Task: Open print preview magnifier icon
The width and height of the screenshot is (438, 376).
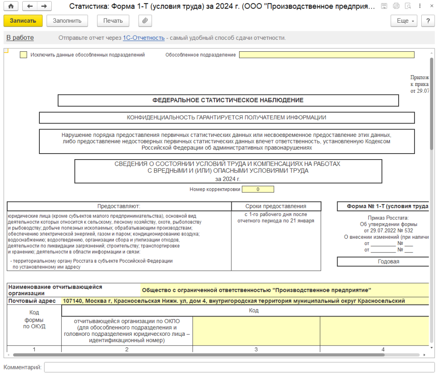Action: (408, 6)
